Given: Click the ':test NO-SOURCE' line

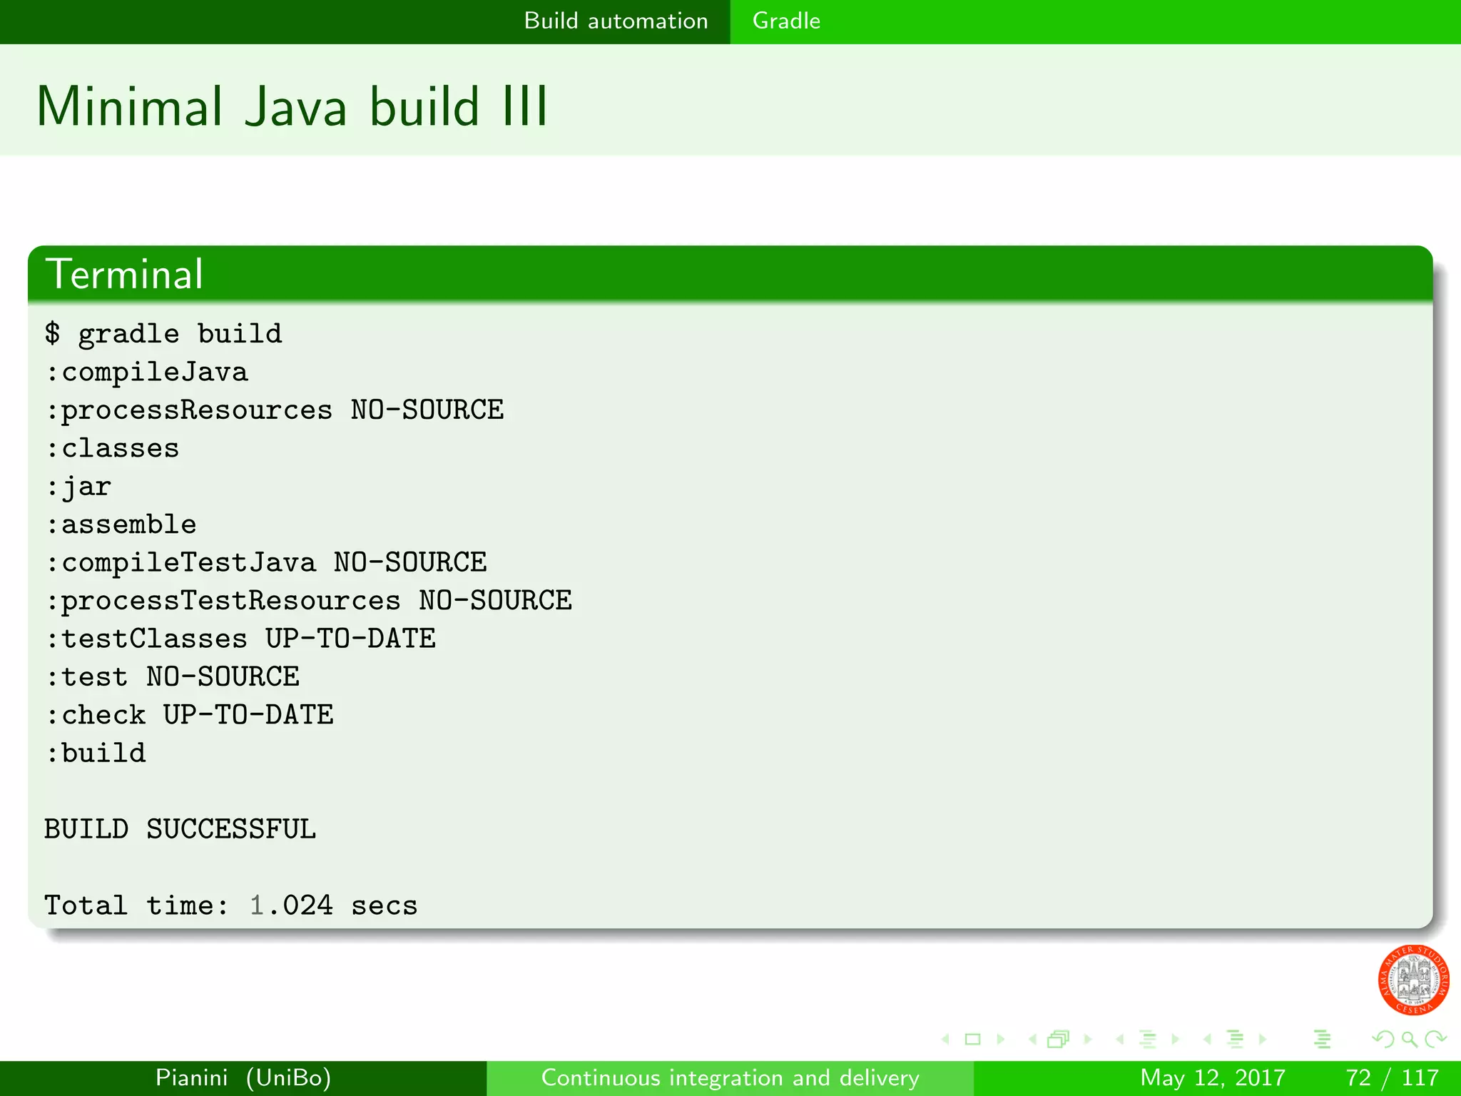Looking at the screenshot, I should tap(173, 677).
